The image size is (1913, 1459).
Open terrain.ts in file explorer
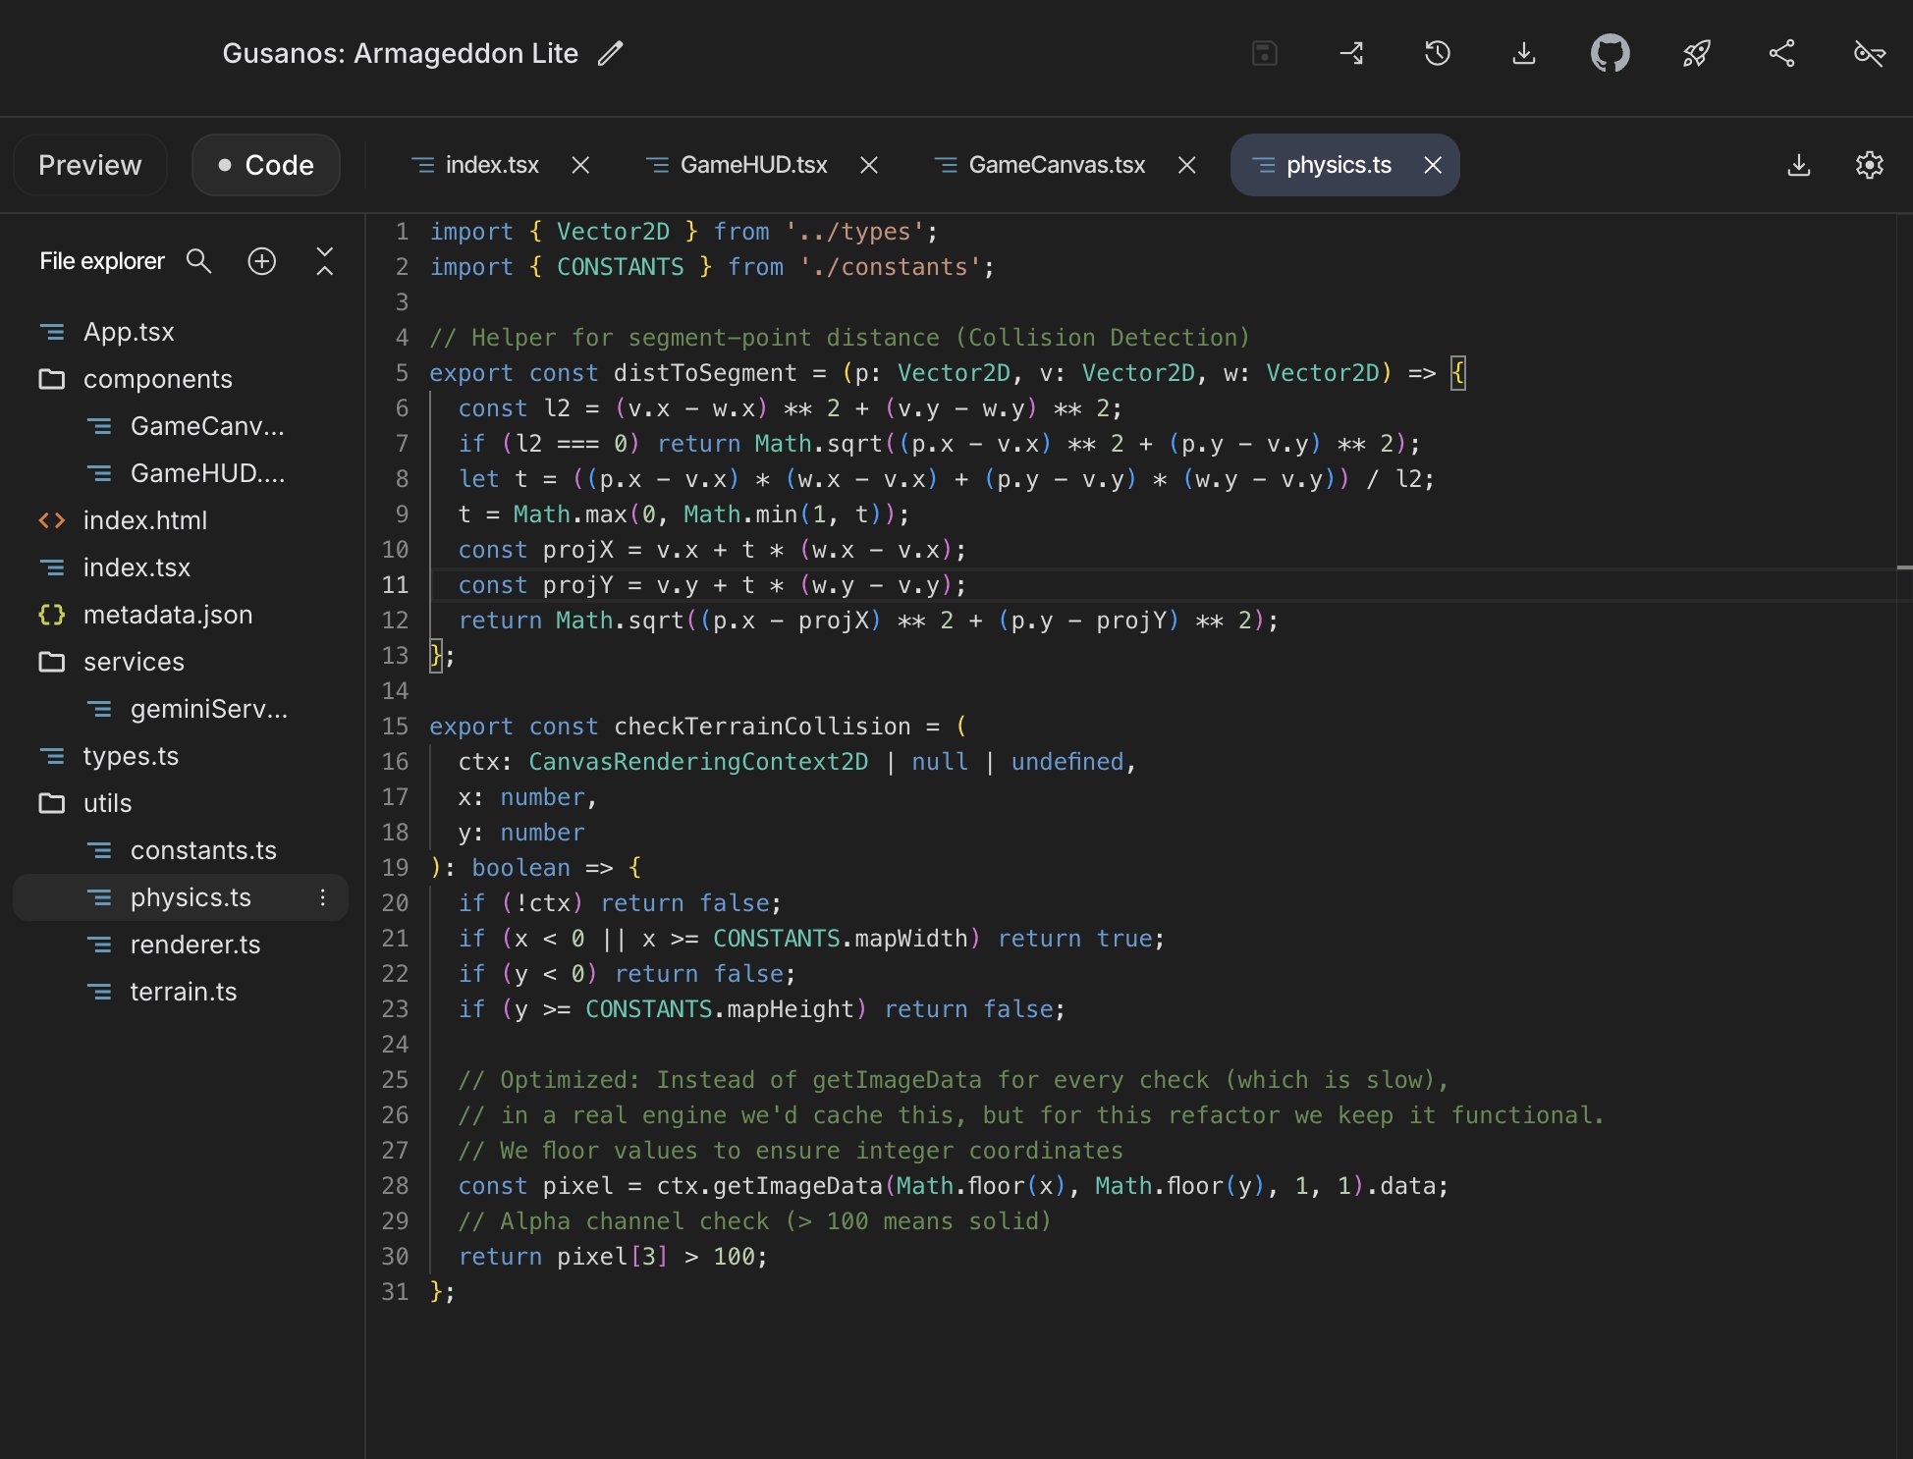(x=184, y=992)
